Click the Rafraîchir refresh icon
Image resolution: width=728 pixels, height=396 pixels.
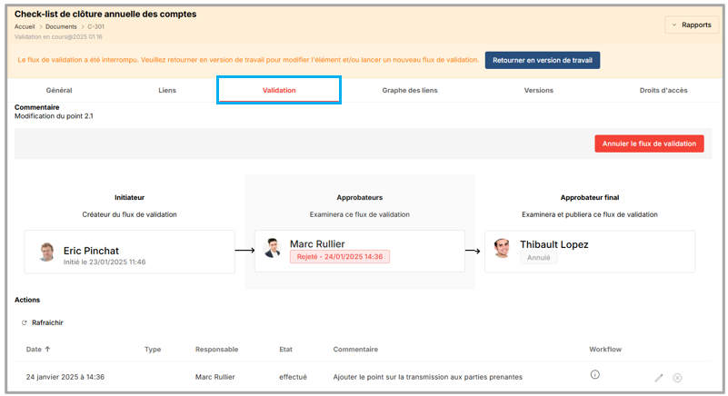(x=25, y=322)
